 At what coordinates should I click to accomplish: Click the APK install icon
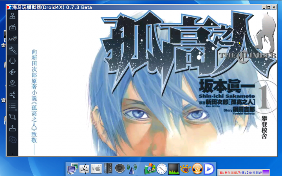pyautogui.click(x=13, y=39)
